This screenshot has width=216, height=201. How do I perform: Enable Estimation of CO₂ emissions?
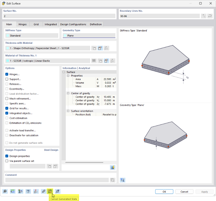[x=7, y=123]
